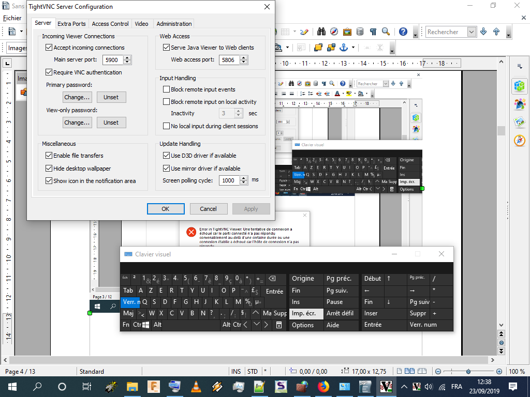Toggle Enable file transfers checkbox
The width and height of the screenshot is (530, 397).
49,155
